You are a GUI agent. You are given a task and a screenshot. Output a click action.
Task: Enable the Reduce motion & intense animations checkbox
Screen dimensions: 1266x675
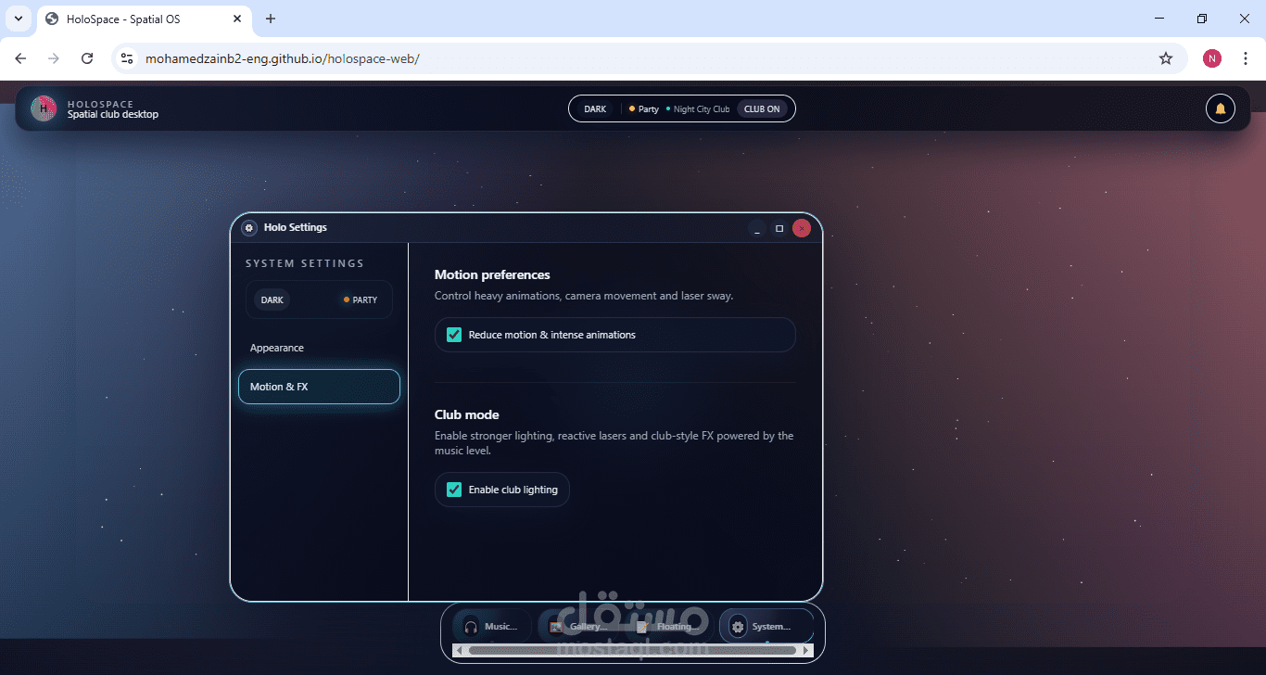click(453, 335)
